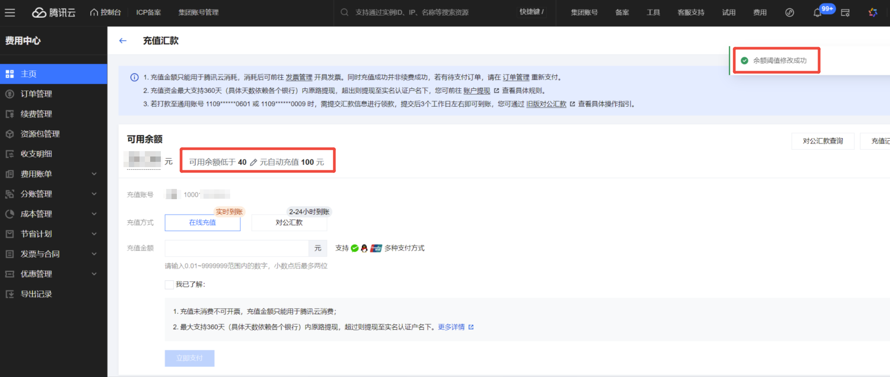The image size is (890, 377).
Task: Open 订单管理 in the sidebar
Action: click(36, 94)
